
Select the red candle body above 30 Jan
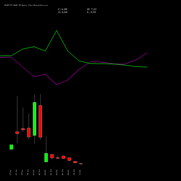(29, 132)
